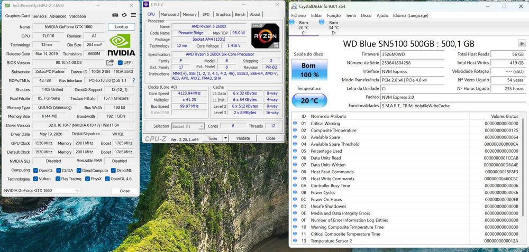
Task: Toggle the UEFI checkbox
Action: click(x=120, y=63)
